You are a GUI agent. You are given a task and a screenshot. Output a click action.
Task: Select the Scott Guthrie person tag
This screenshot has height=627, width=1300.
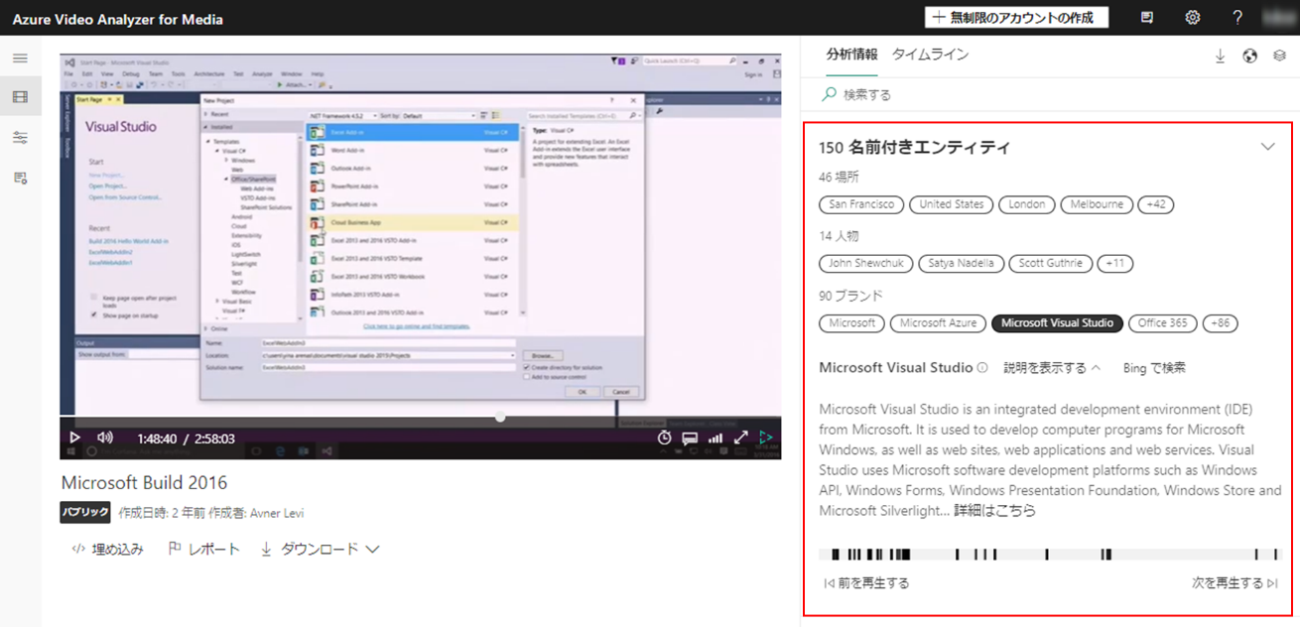point(1051,264)
